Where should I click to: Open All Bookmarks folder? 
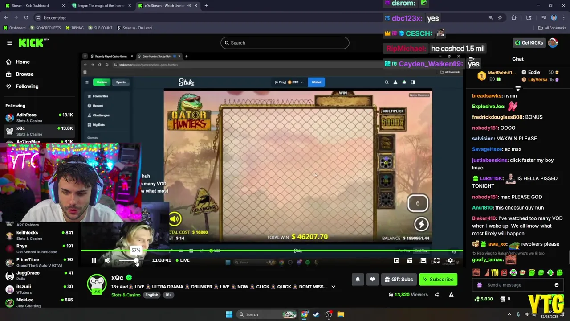(552, 28)
